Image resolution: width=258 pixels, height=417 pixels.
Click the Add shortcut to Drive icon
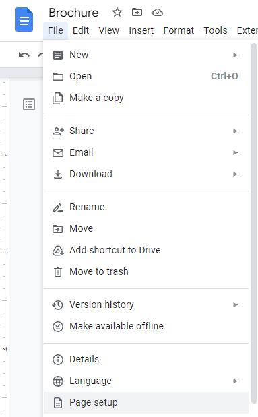pyautogui.click(x=58, y=251)
